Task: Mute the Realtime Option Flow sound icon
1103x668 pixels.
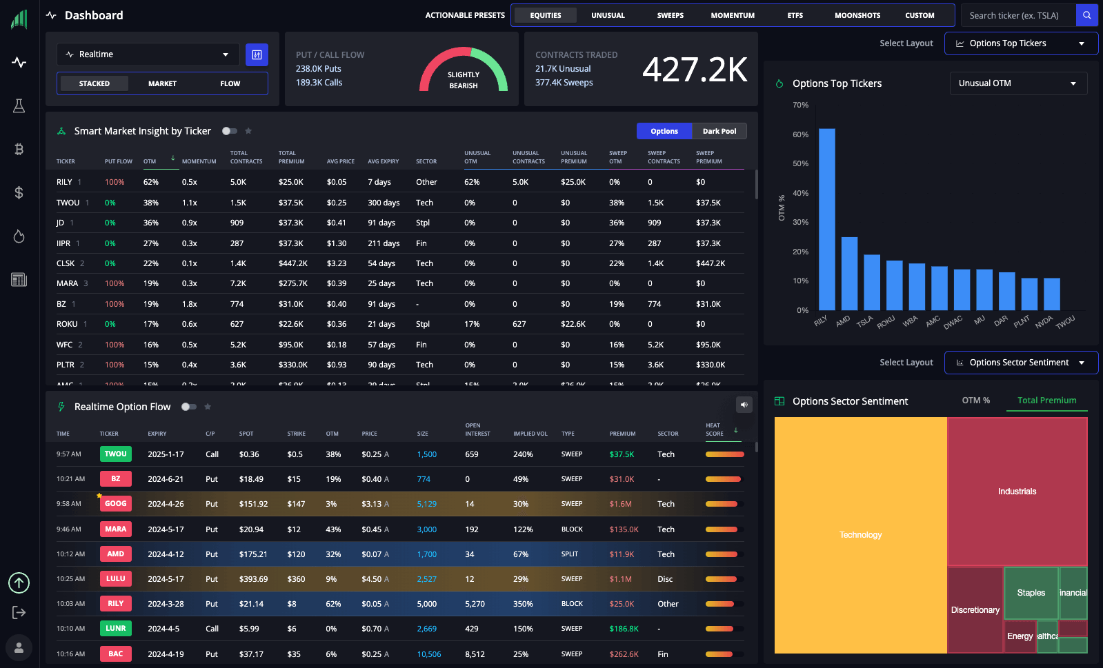Action: (x=744, y=405)
